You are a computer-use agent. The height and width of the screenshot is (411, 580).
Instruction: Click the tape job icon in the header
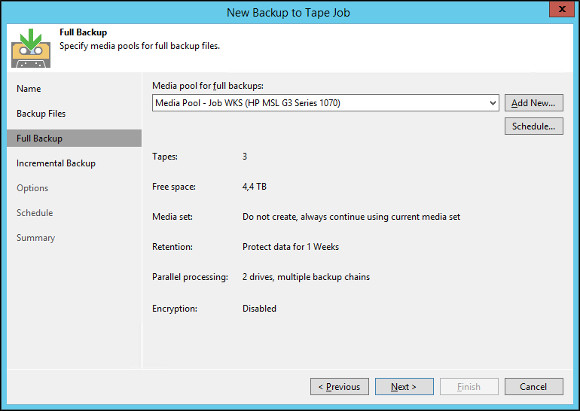pyautogui.click(x=31, y=48)
